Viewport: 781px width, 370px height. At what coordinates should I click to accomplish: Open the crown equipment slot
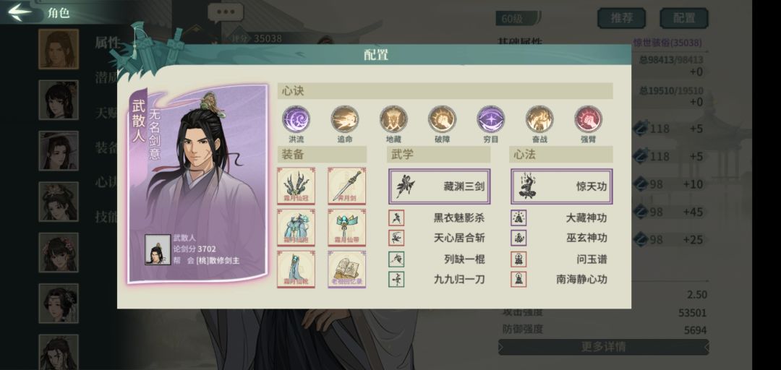point(296,186)
